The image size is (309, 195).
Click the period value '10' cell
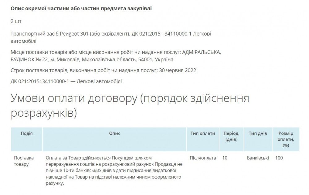click(225, 158)
